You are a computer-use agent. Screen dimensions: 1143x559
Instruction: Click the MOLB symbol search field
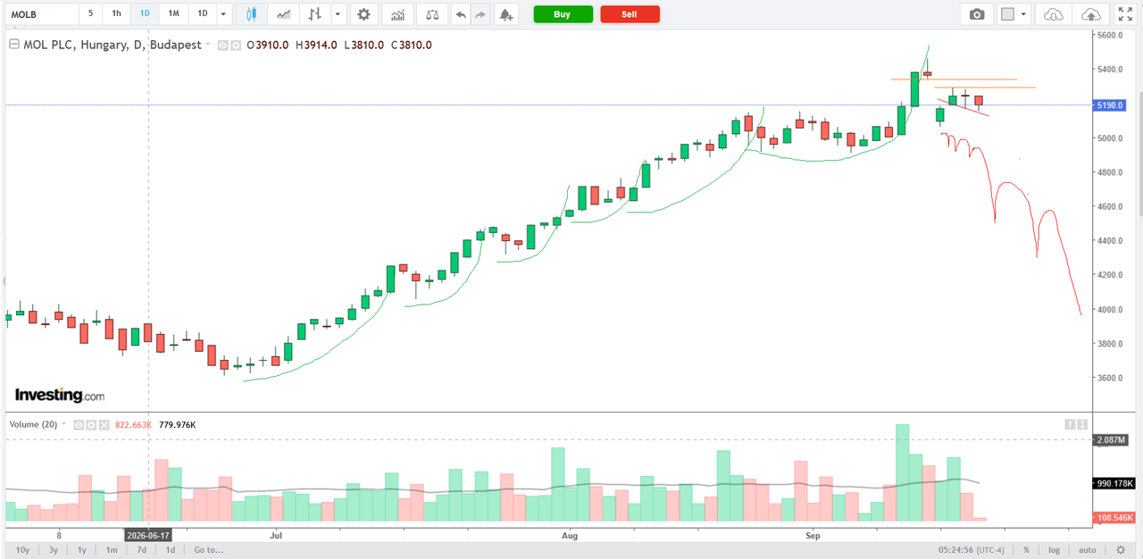point(40,14)
